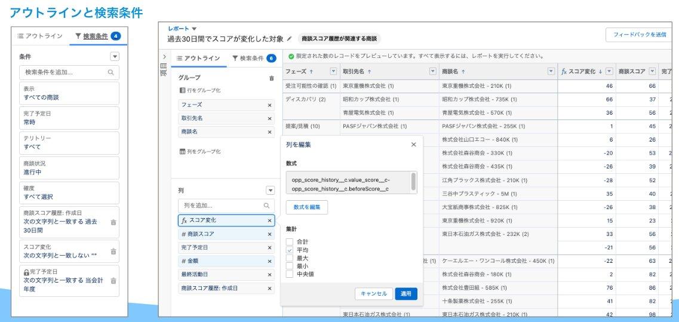The image size is (679, 322).
Task: Check the 最小 summary checkbox
Action: click(290, 266)
